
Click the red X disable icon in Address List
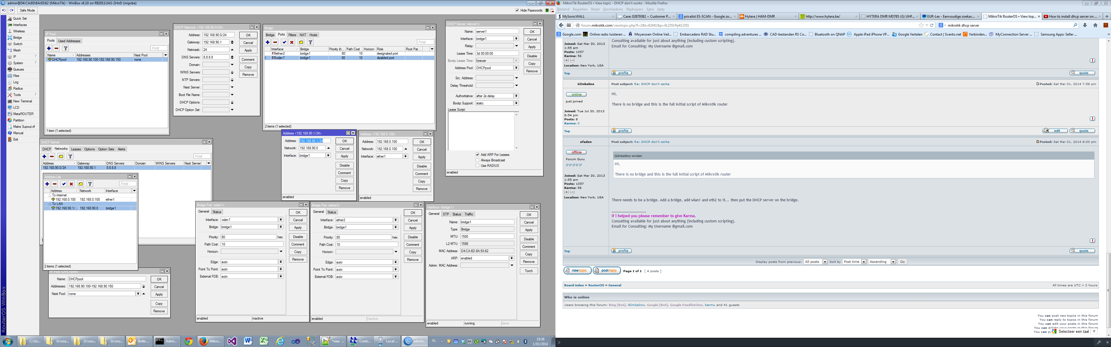(71, 184)
